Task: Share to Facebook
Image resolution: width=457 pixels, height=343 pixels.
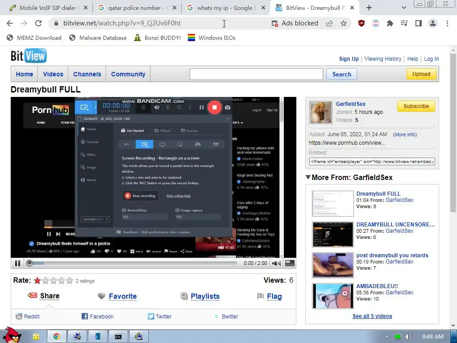Action: tap(97, 317)
